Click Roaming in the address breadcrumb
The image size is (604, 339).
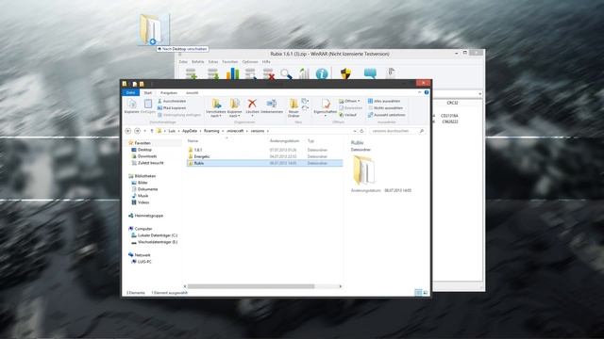211,131
